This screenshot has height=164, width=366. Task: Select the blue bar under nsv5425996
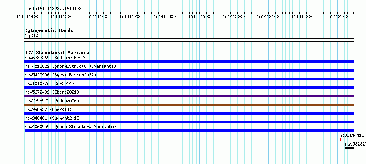(x=190, y=79)
